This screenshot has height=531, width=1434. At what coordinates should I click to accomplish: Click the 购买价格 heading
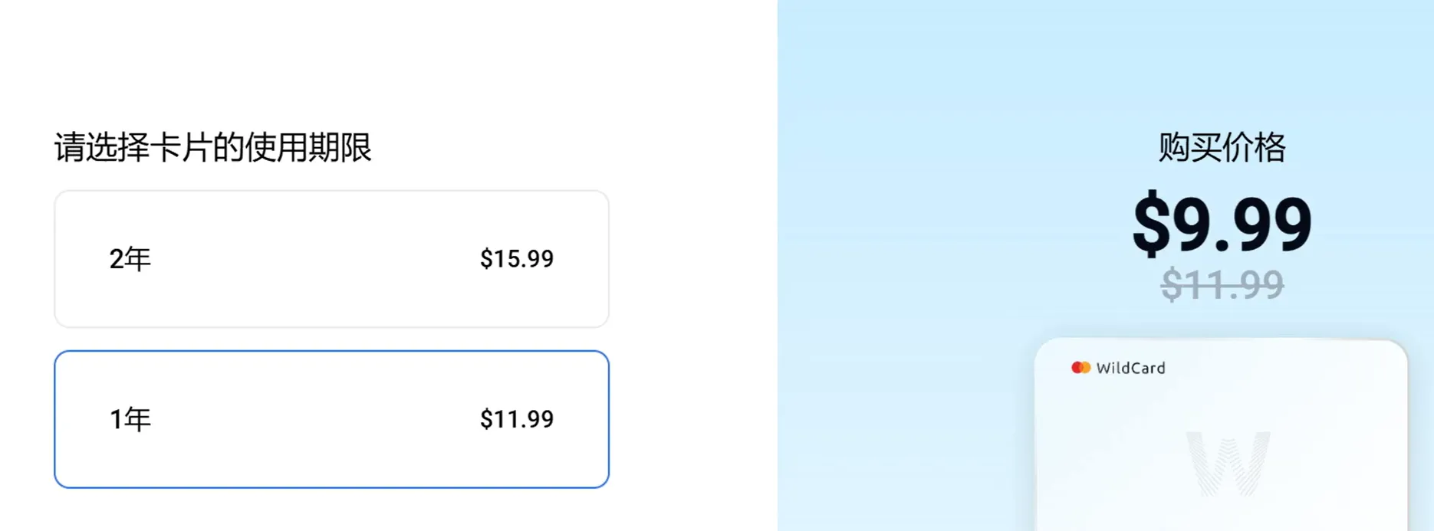(x=1222, y=147)
